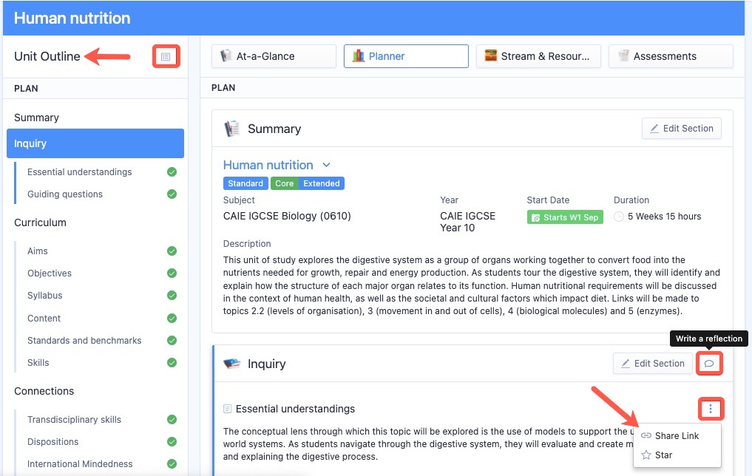Click the Essential understandings document icon
This screenshot has width=752, height=476.
coord(227,409)
